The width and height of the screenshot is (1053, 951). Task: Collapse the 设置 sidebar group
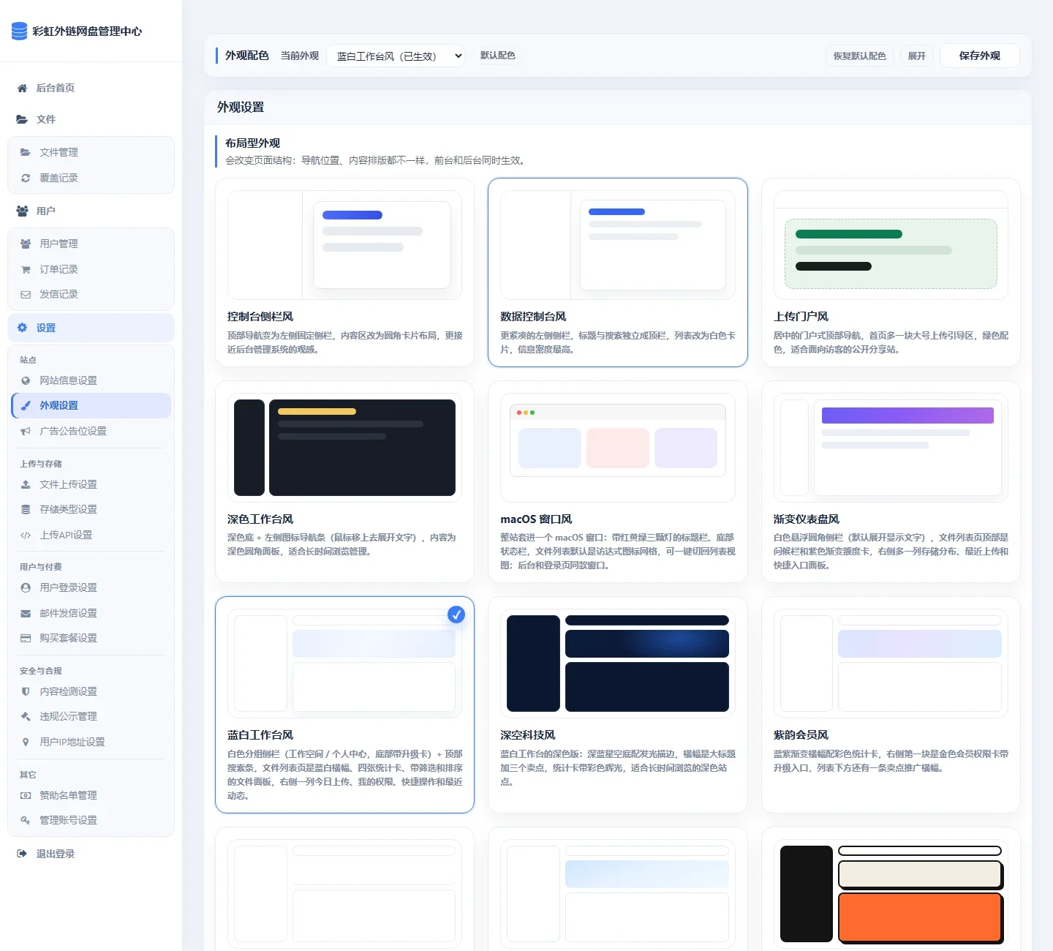coord(91,328)
